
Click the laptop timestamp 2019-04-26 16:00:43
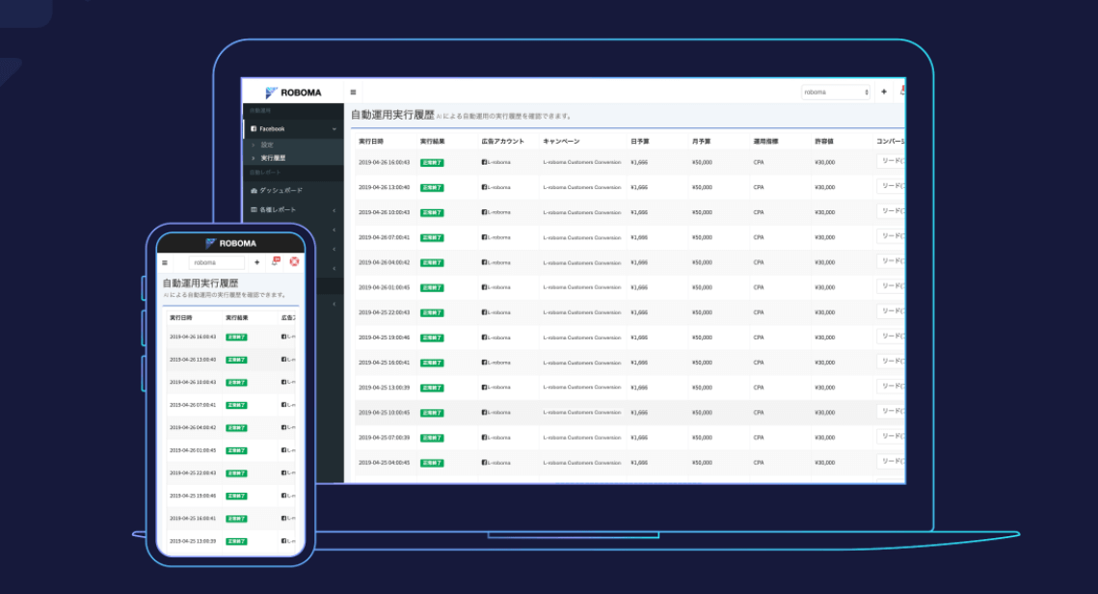(384, 163)
